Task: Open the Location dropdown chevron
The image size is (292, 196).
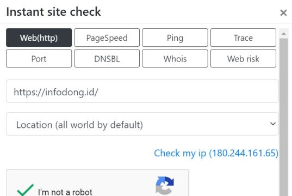Action: tap(273, 124)
